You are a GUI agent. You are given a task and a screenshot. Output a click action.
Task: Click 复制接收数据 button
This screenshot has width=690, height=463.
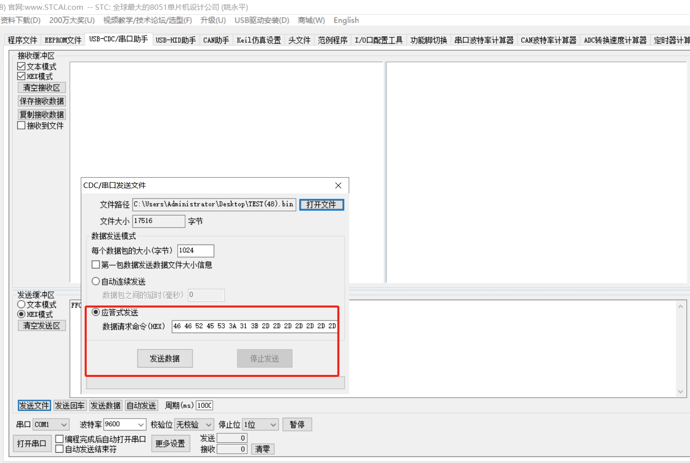(42, 115)
